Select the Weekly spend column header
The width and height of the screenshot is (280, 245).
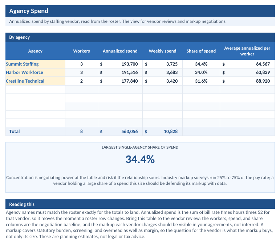[162, 51]
